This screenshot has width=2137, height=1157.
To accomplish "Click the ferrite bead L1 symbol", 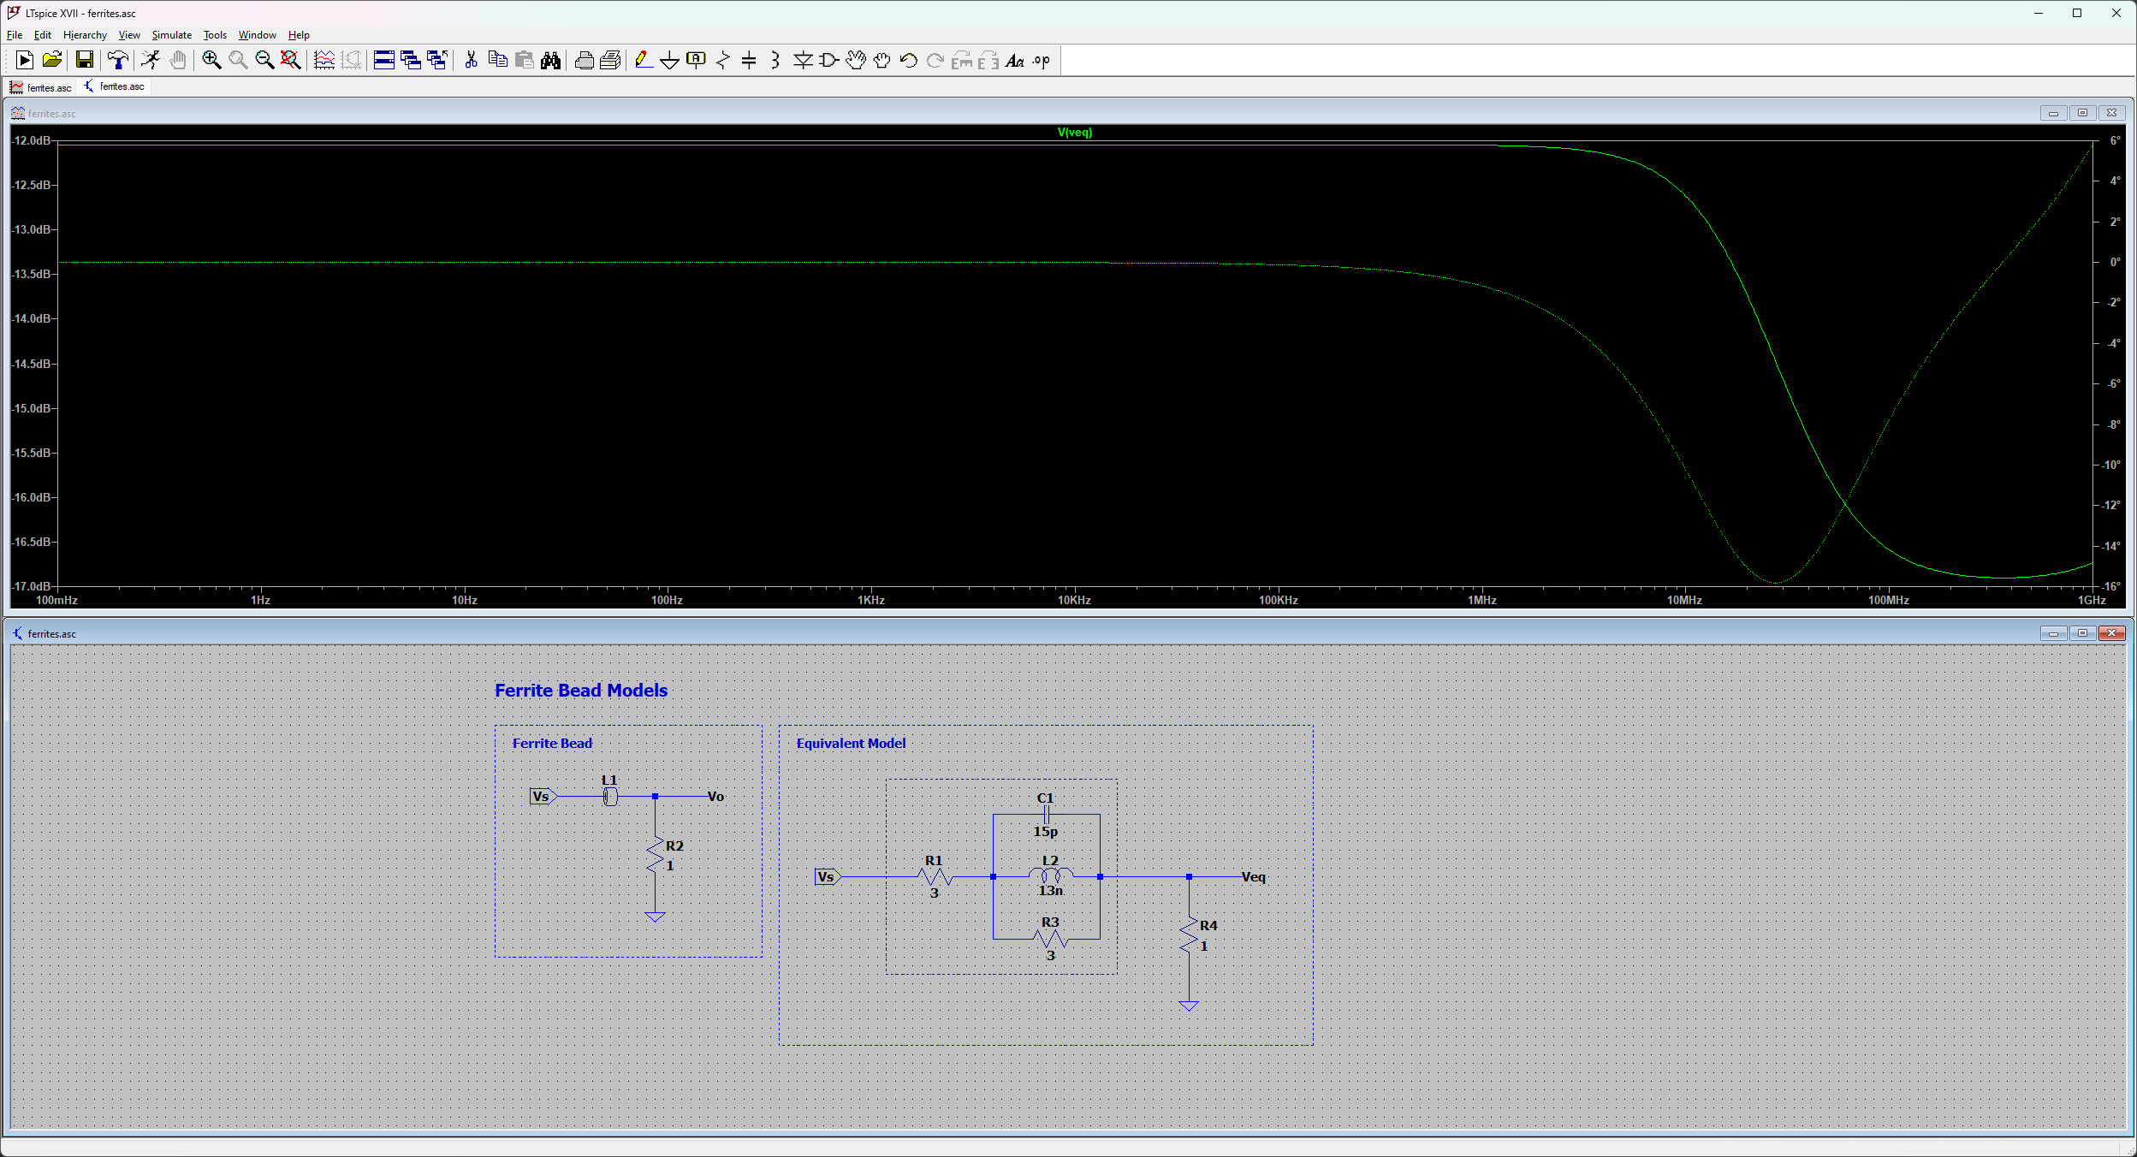I will click(x=610, y=797).
